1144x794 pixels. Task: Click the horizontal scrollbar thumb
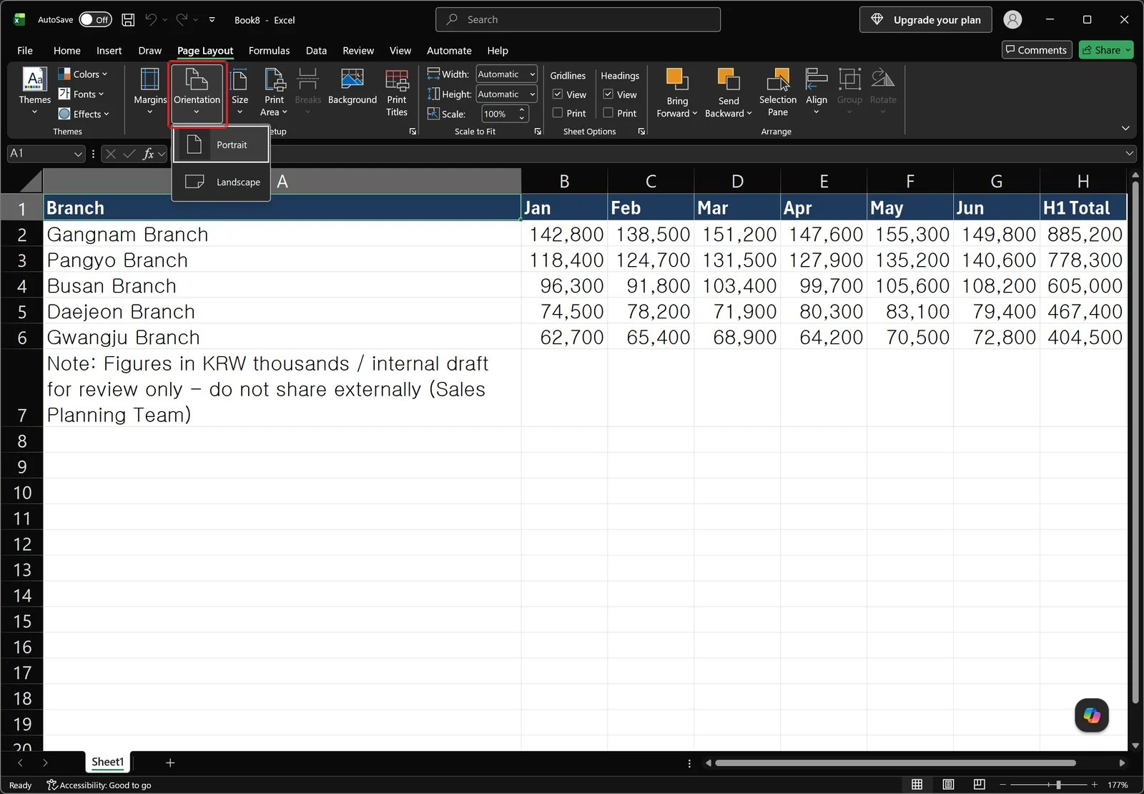click(895, 763)
